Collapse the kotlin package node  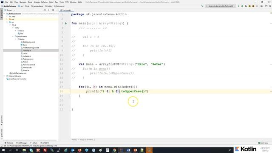tap(15, 39)
